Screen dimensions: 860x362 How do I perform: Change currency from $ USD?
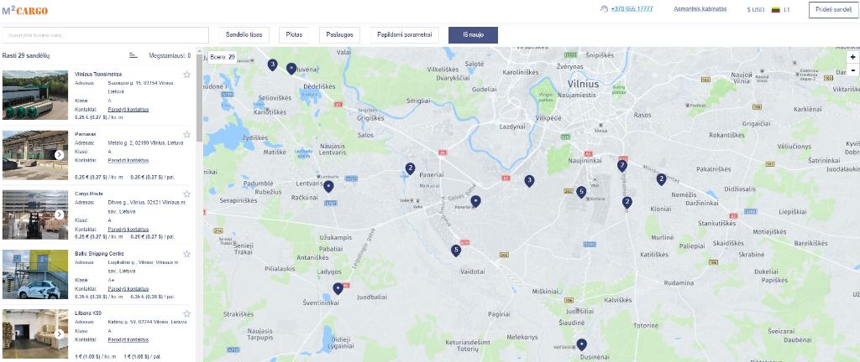pos(755,10)
